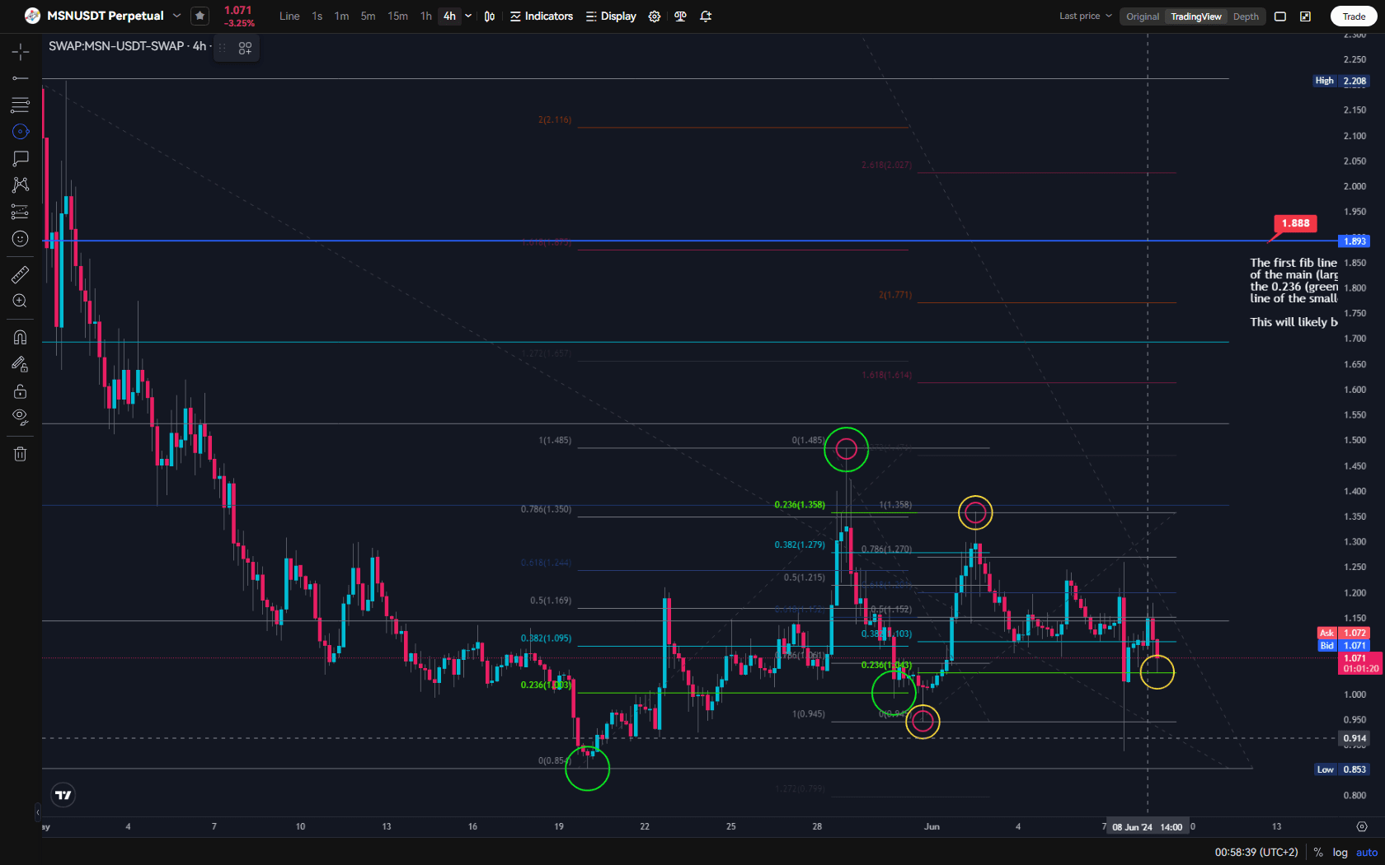Select the 1m timeframe
Viewport: 1385px width, 865px height.
pos(341,16)
